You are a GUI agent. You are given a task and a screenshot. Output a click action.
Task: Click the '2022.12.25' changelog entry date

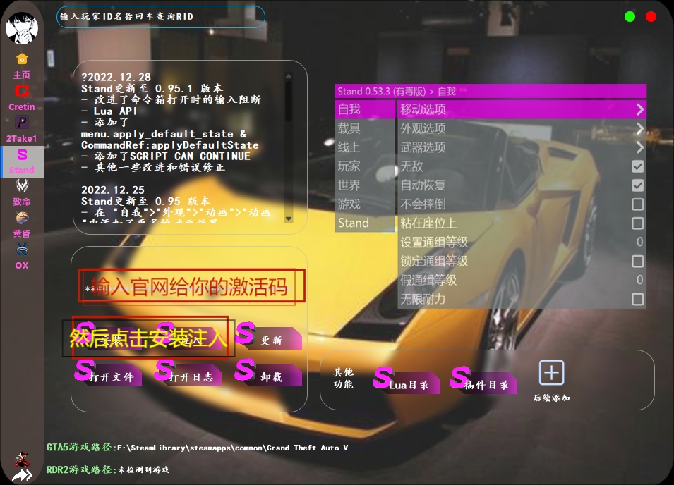coord(113,190)
